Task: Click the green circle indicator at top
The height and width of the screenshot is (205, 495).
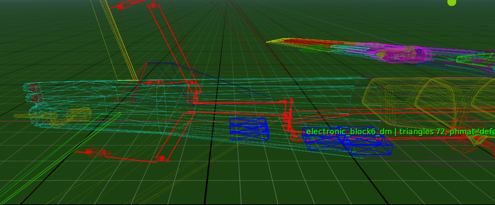Action: 452,2
